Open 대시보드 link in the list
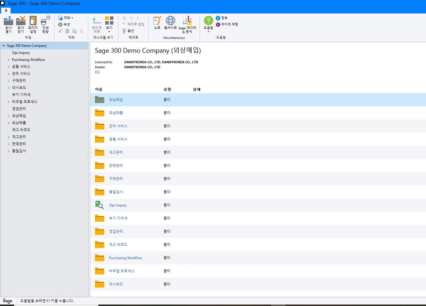Image resolution: width=426 pixels, height=306 pixels. (x=116, y=284)
